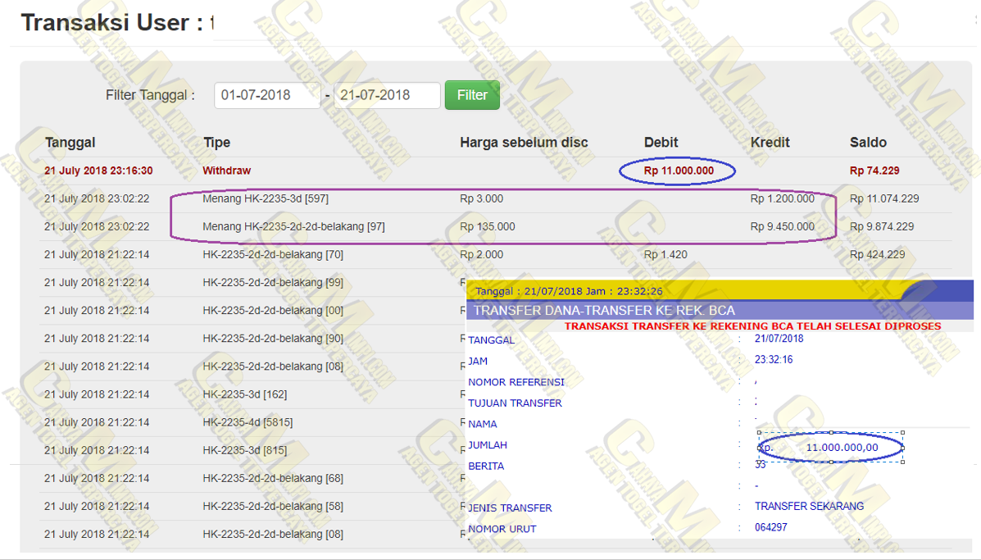This screenshot has height=560, width=981.
Task: Click the Rp 9.450.000 kredit value
Action: (782, 226)
